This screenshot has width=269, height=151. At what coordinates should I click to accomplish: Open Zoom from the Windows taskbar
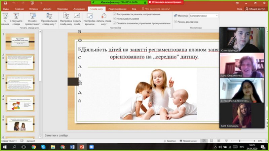pos(91,147)
